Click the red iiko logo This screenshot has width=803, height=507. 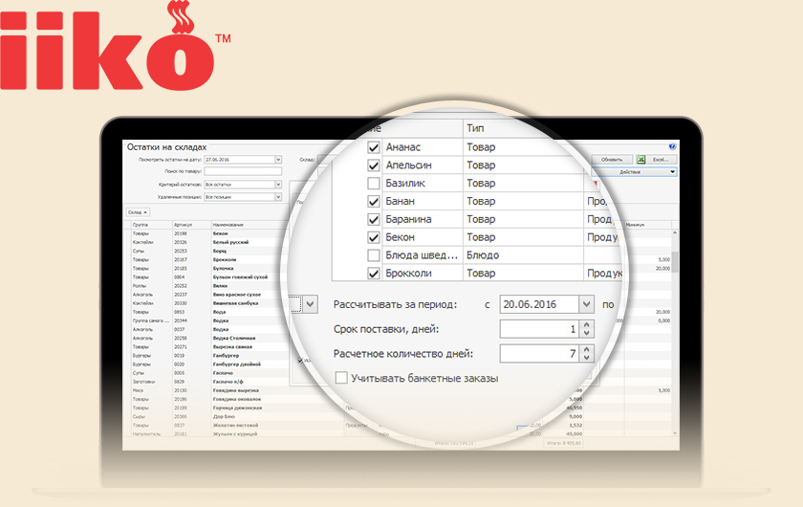point(116,46)
